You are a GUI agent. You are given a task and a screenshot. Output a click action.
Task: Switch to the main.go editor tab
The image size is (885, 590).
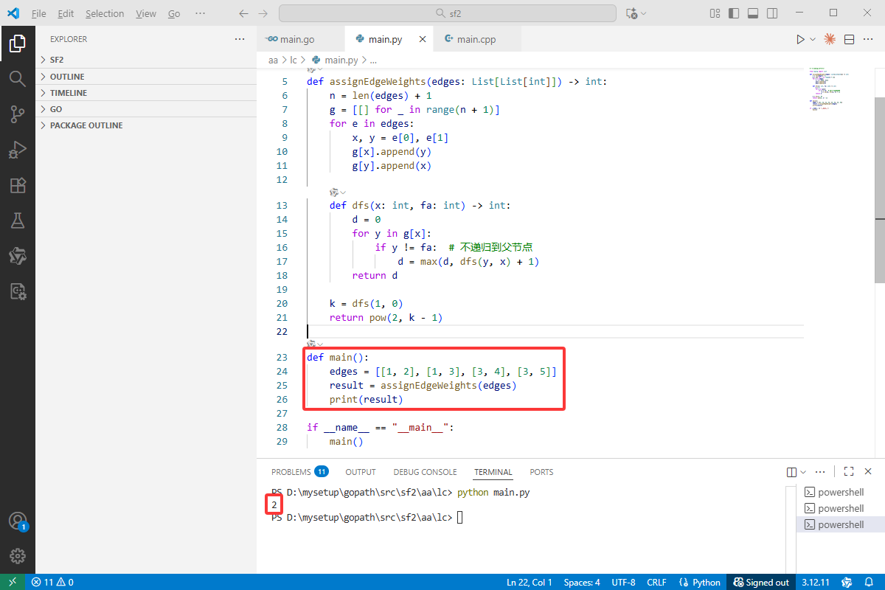tap(300, 39)
